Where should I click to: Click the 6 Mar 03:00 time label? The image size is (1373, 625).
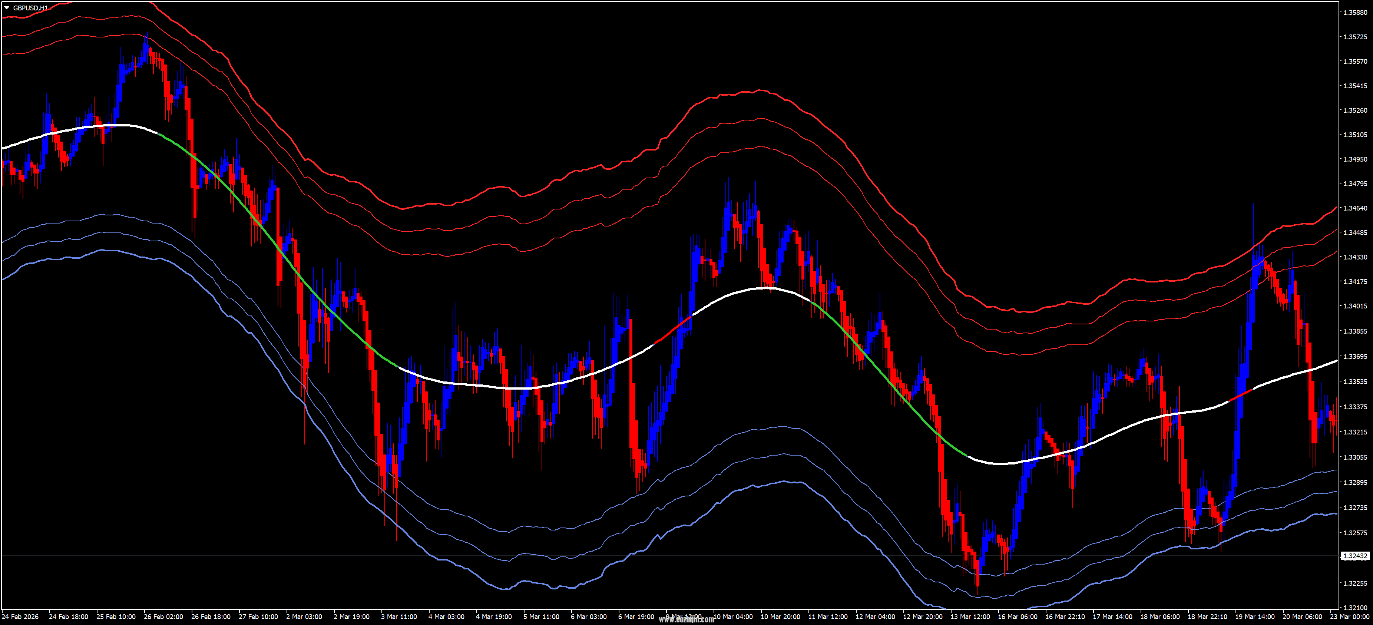589,616
